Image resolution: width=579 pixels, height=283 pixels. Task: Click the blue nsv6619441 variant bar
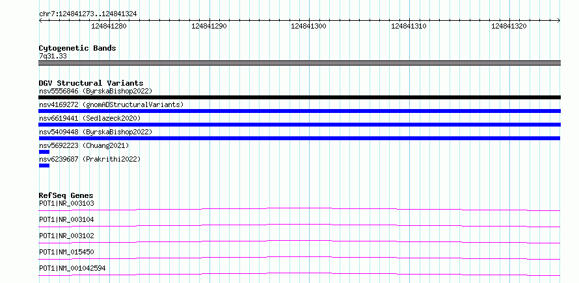point(299,125)
